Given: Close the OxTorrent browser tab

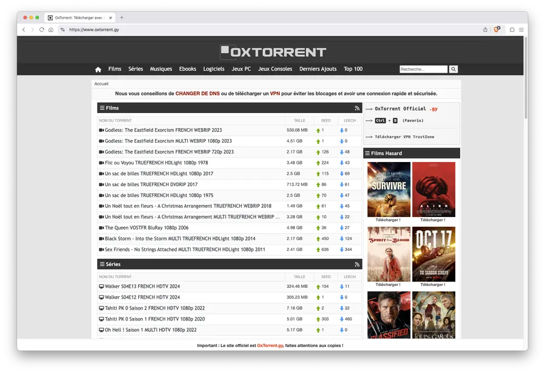Looking at the screenshot, I should [111, 18].
